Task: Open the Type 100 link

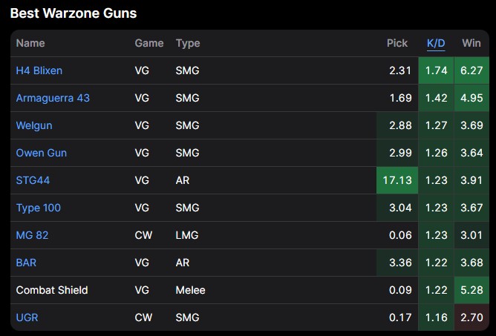Action: click(39, 208)
